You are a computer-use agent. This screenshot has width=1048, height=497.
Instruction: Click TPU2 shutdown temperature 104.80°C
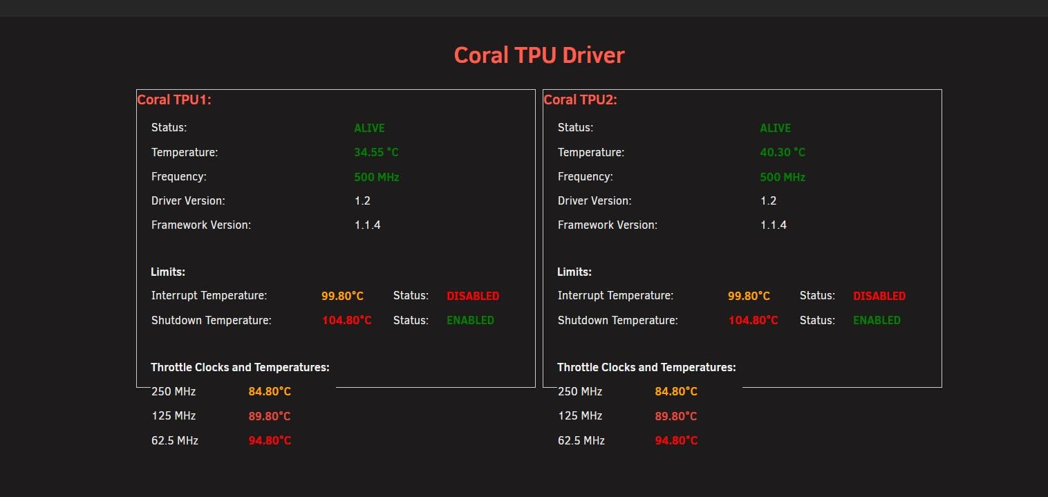(754, 320)
